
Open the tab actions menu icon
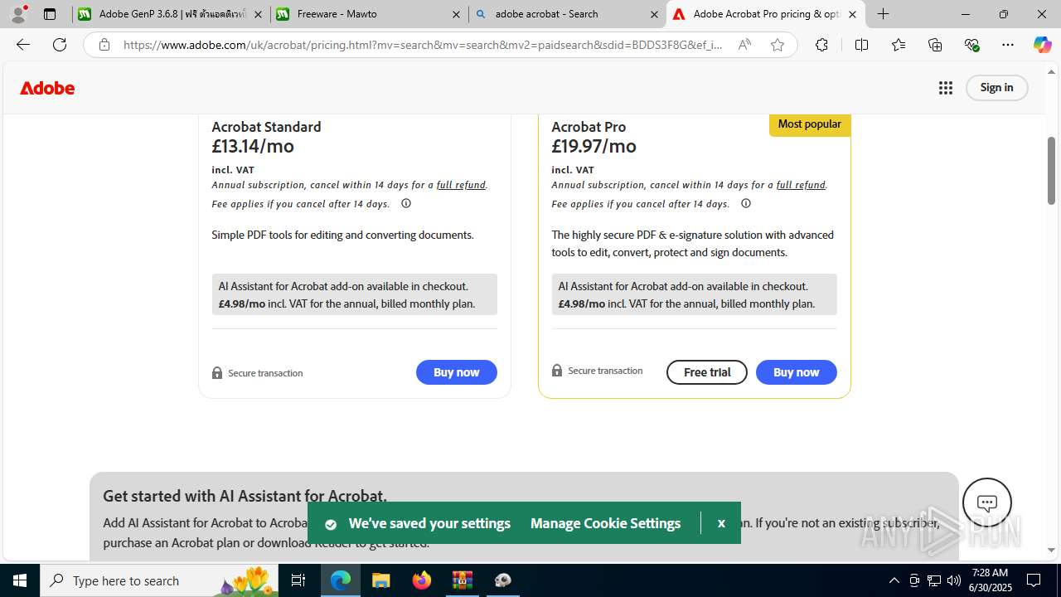(50, 14)
